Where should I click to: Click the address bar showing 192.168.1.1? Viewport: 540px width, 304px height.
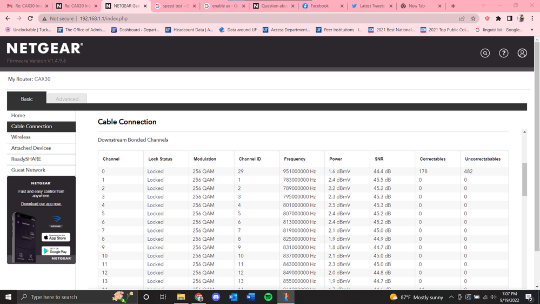tap(216, 18)
